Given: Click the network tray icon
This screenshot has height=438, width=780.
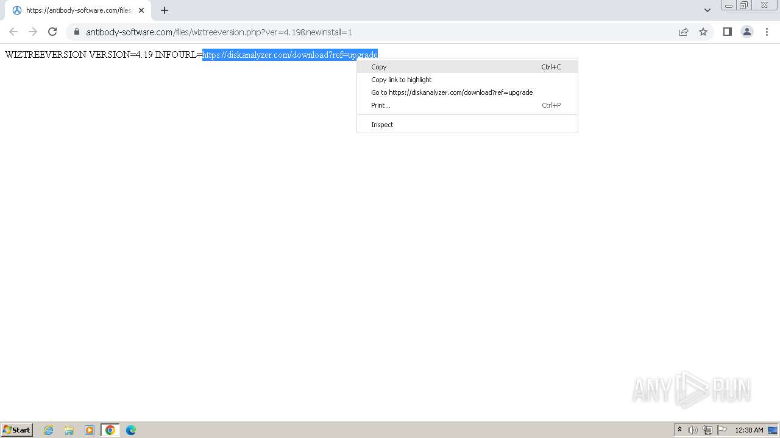Looking at the screenshot, I should (x=707, y=430).
